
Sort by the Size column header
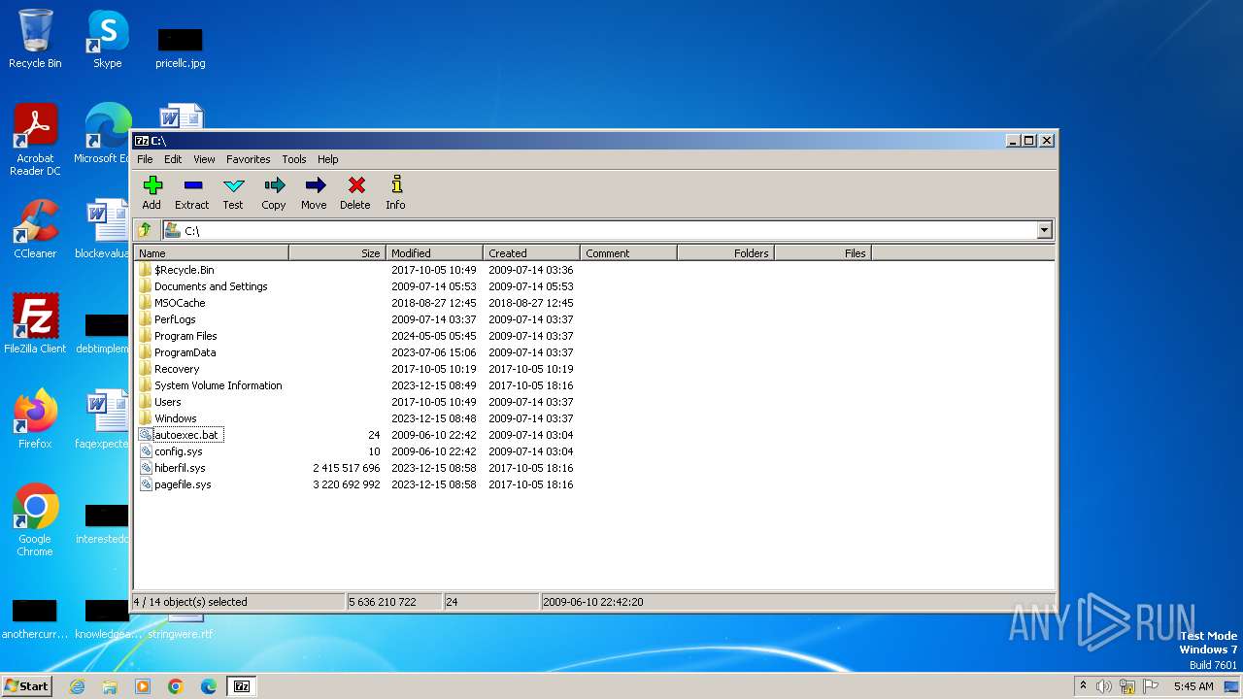point(337,253)
